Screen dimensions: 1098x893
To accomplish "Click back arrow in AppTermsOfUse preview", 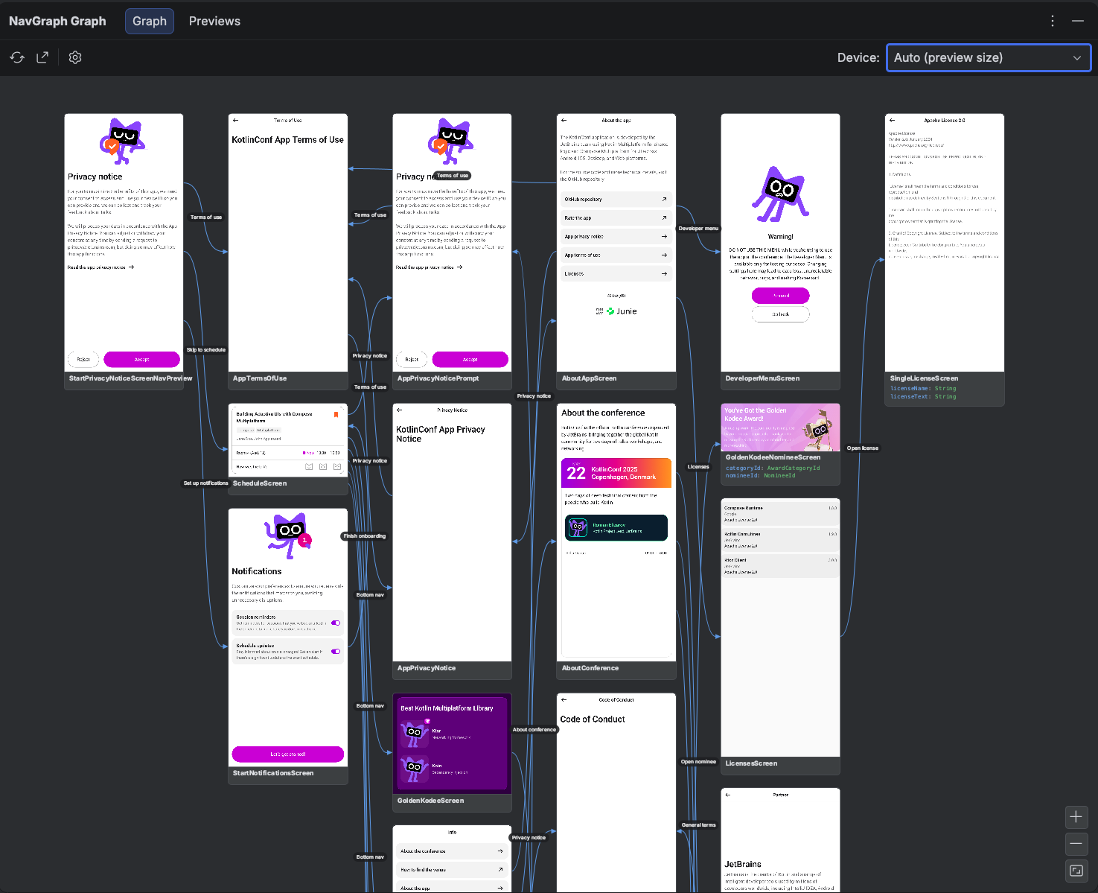I will tap(235, 120).
